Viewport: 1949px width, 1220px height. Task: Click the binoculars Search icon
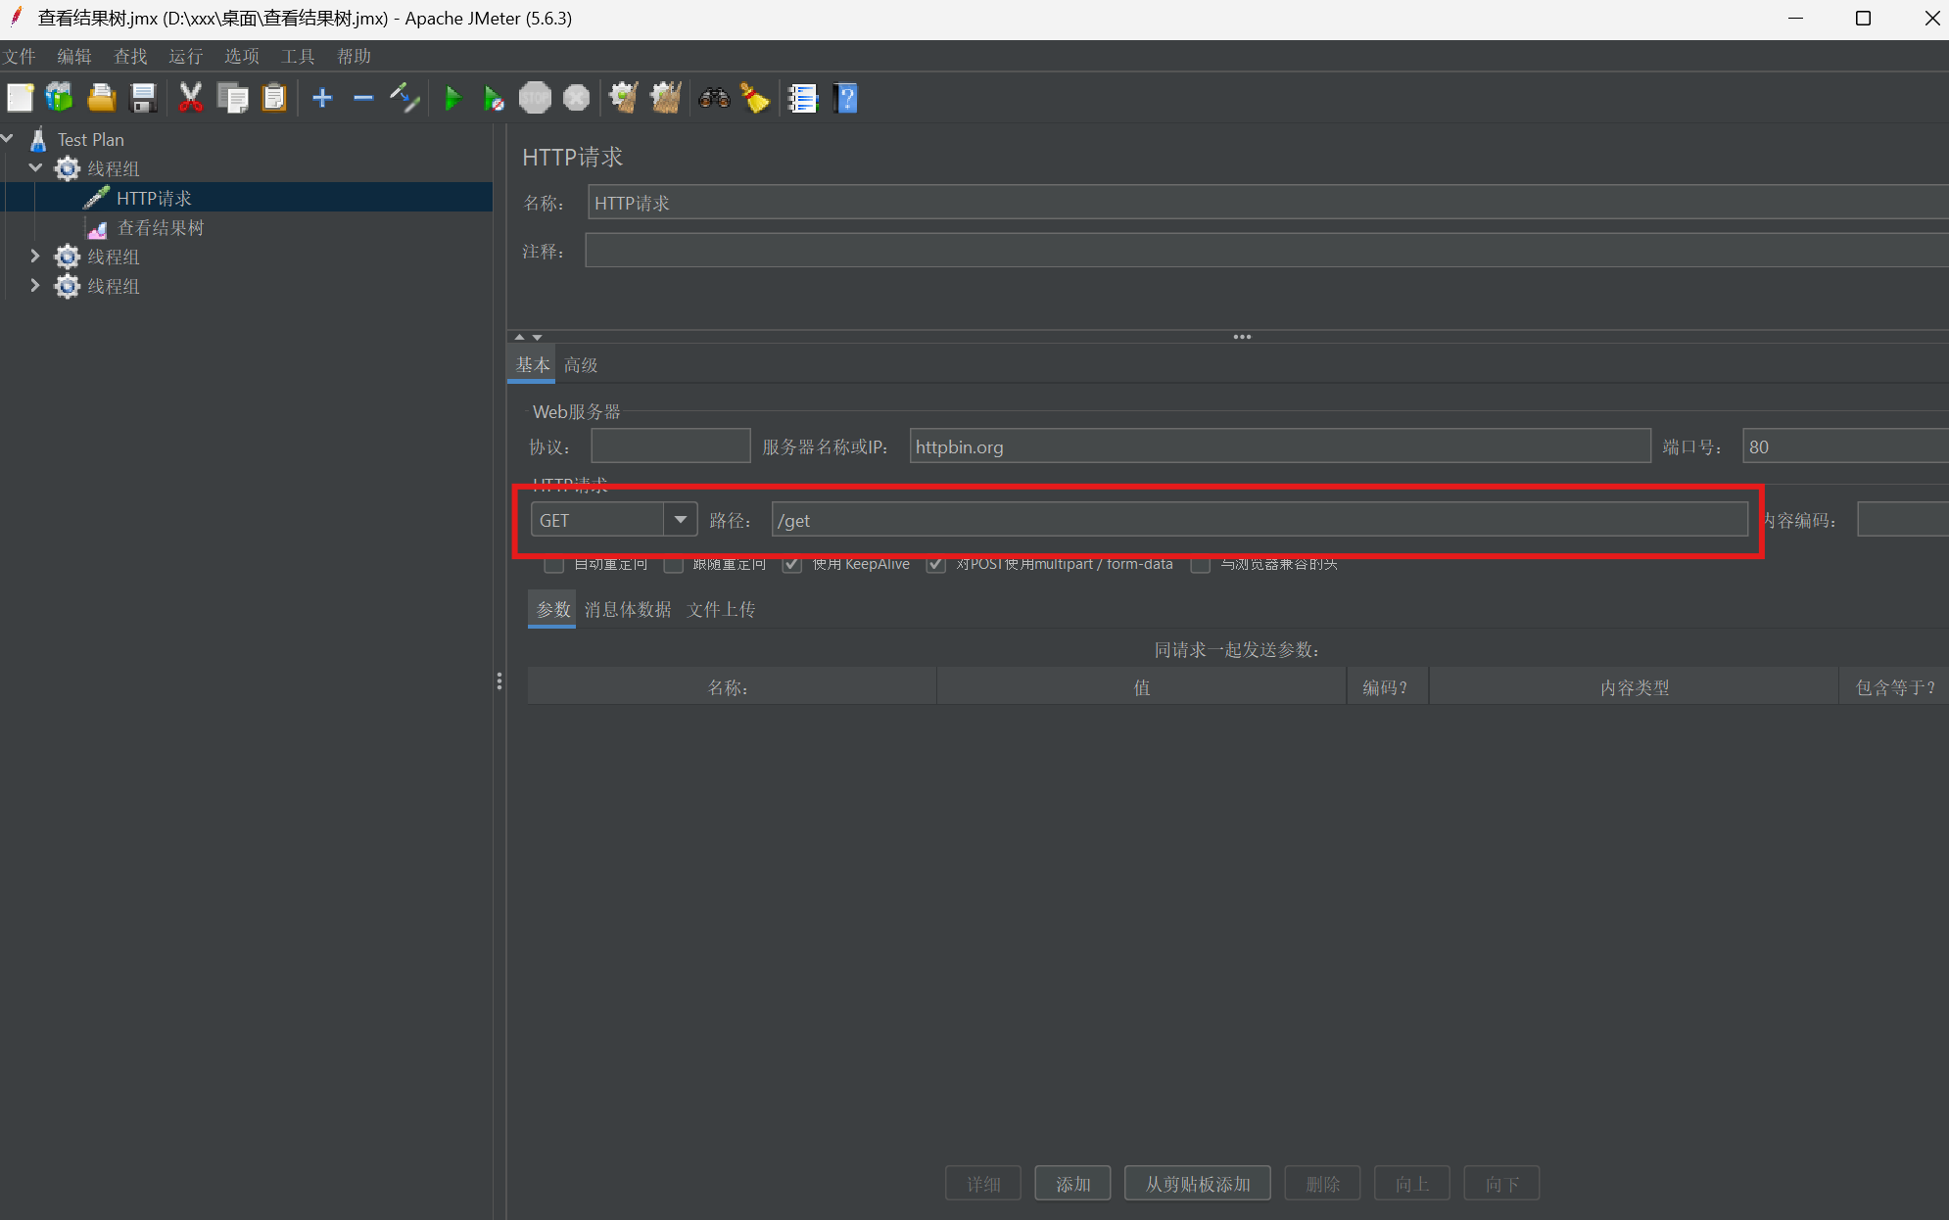click(714, 98)
